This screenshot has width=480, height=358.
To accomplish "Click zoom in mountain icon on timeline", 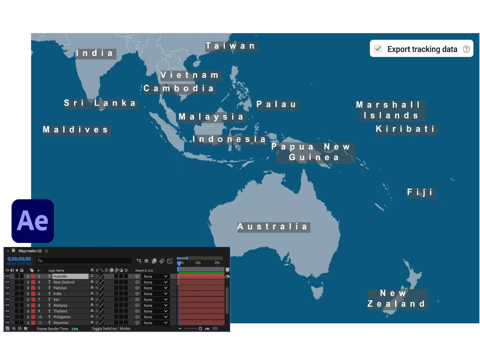I will [x=207, y=328].
